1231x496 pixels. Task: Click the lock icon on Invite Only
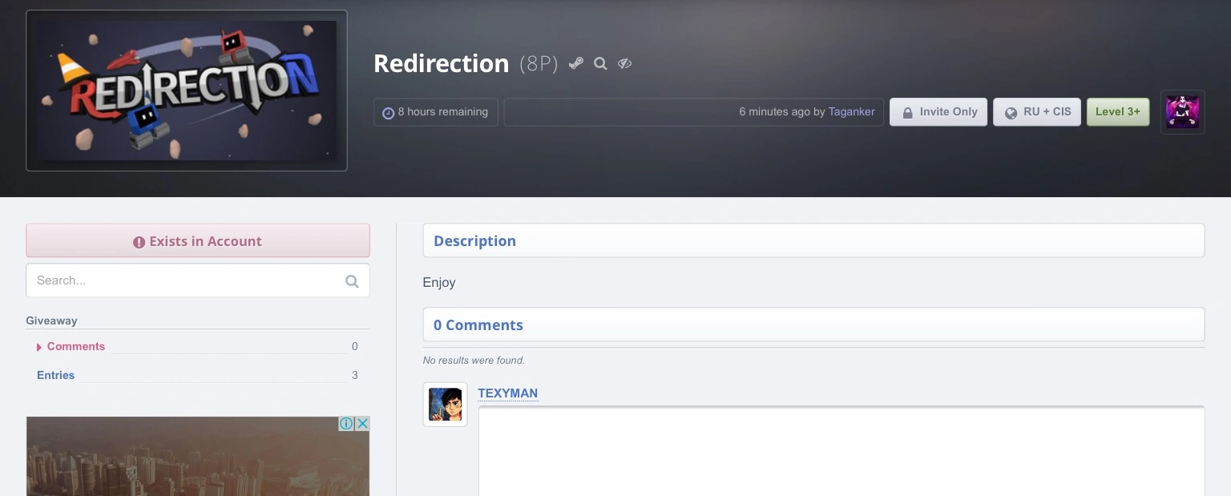pos(908,113)
